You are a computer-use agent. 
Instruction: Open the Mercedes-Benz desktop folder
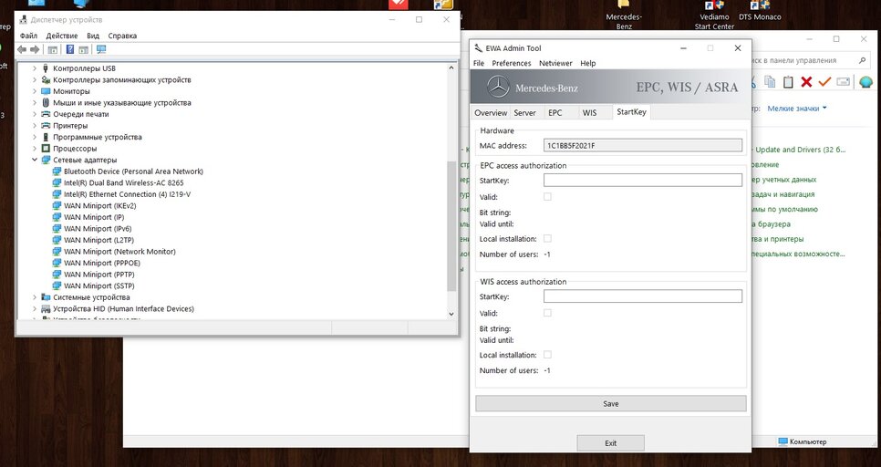624,15
